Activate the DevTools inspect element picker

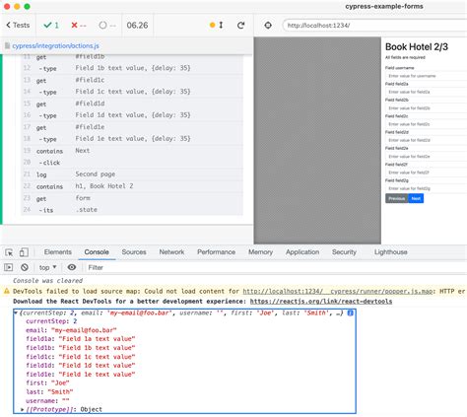[9, 252]
